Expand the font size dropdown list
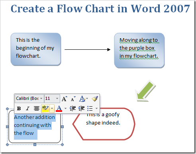 [57, 99]
